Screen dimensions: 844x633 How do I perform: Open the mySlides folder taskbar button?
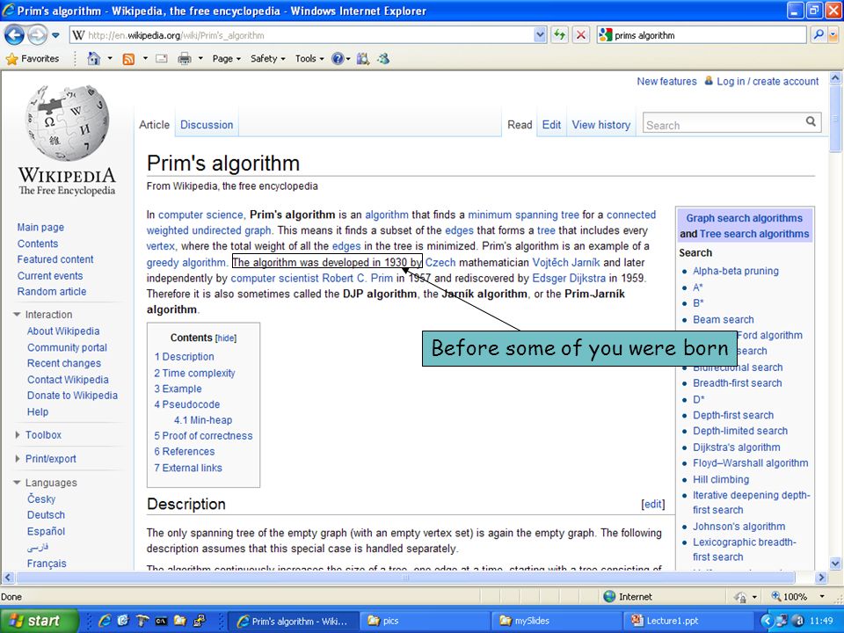557,621
